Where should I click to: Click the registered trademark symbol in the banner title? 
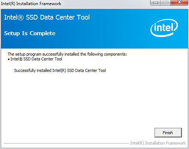[21, 18]
